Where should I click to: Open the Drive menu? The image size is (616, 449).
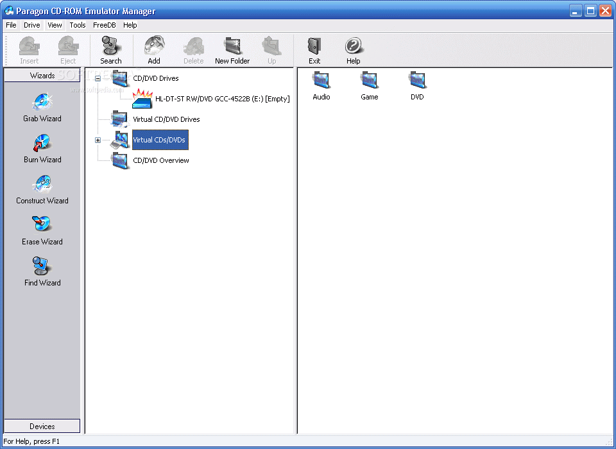click(x=32, y=25)
